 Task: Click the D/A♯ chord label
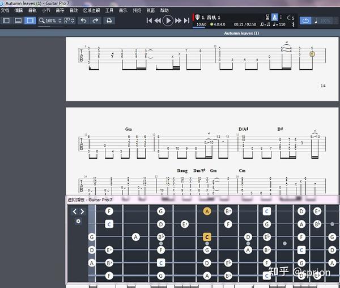point(243,129)
